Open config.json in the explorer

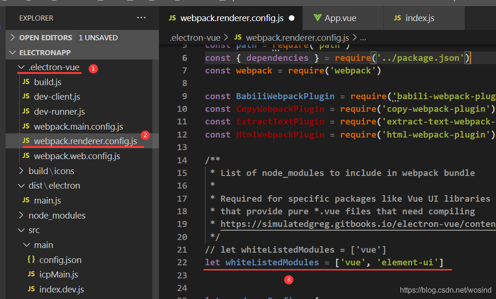click(60, 260)
